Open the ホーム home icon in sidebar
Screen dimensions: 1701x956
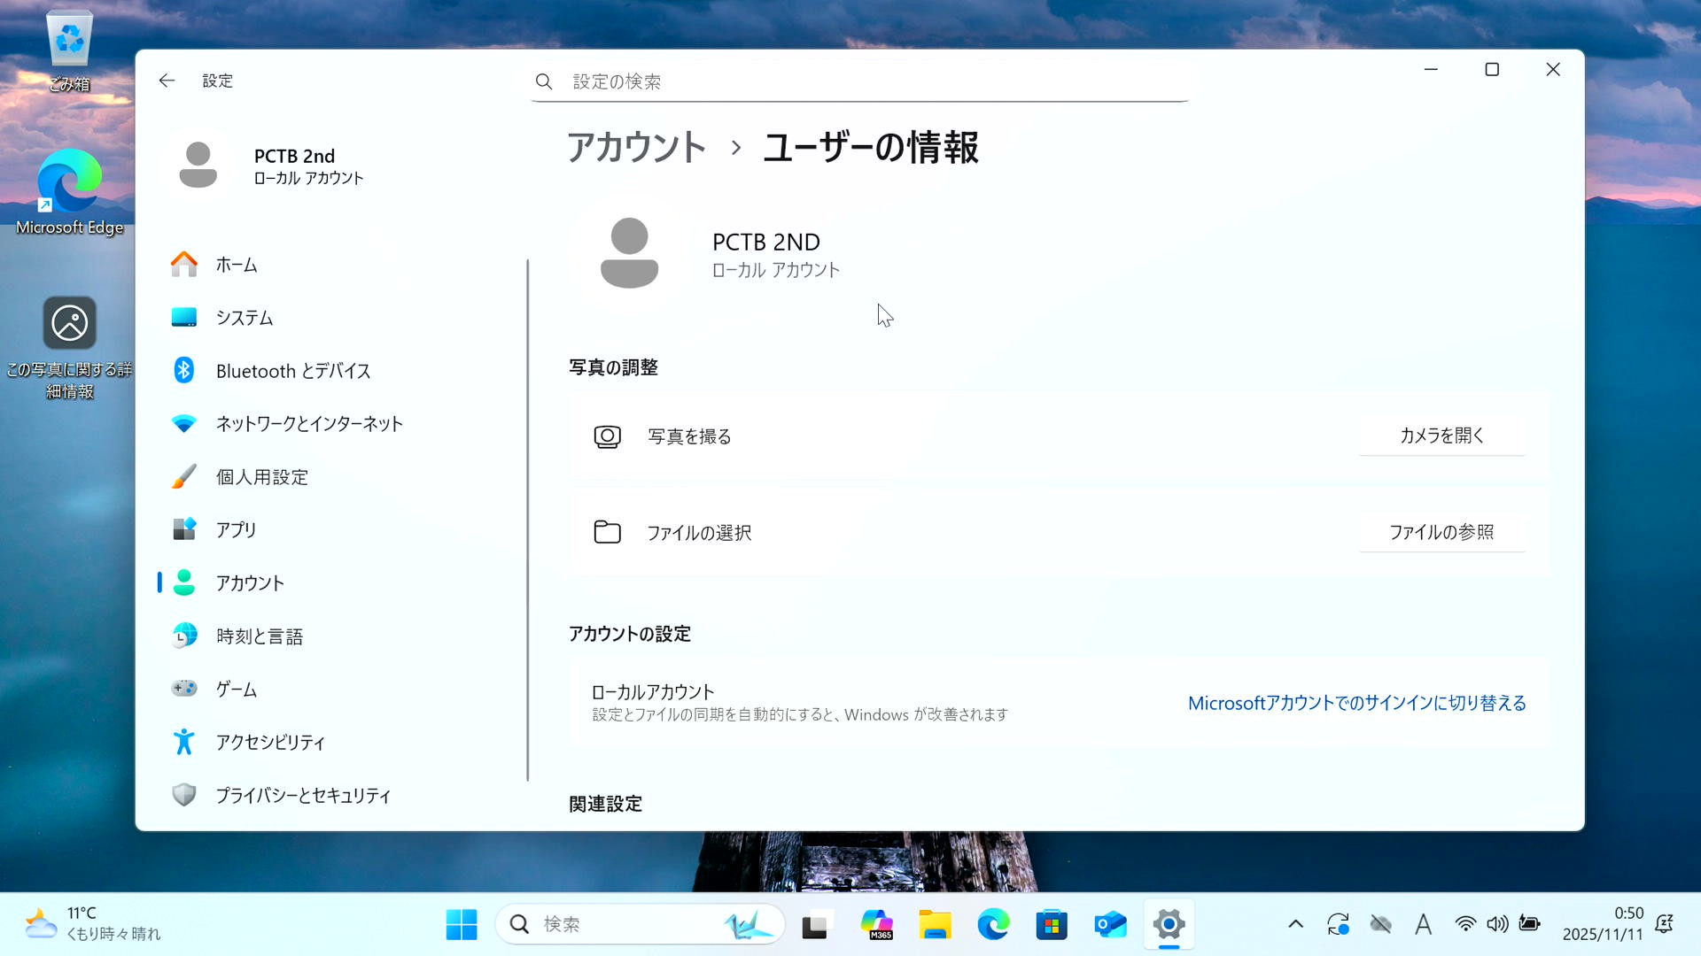[x=184, y=265]
